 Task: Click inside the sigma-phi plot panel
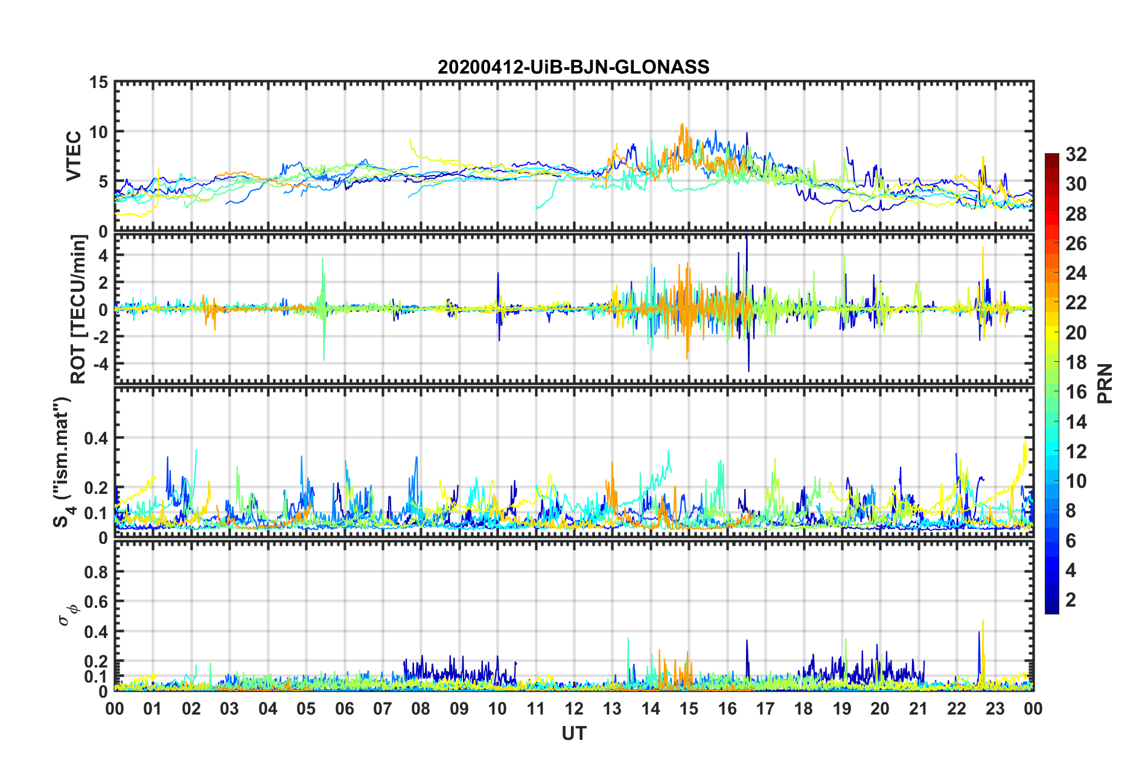(x=574, y=616)
